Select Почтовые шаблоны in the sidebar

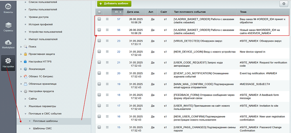[x=45, y=121]
